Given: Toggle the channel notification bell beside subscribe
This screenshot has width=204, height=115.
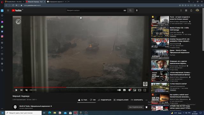Looking at the screenshot, I should point(146,107).
